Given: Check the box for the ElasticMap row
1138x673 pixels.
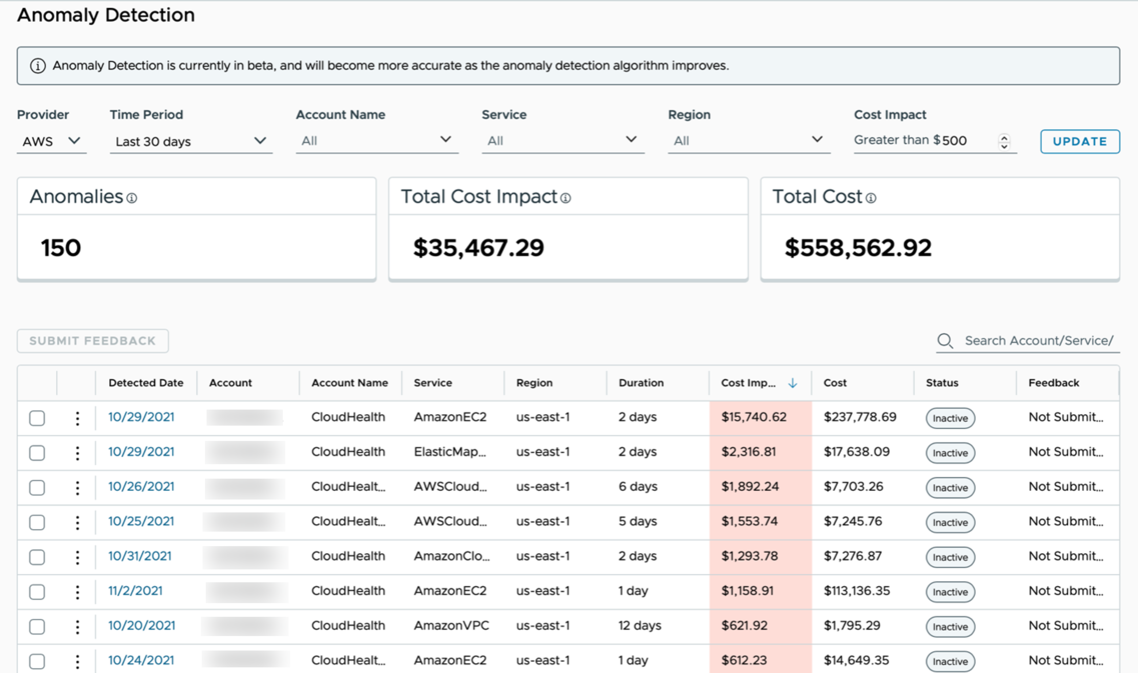Looking at the screenshot, I should pyautogui.click(x=37, y=453).
